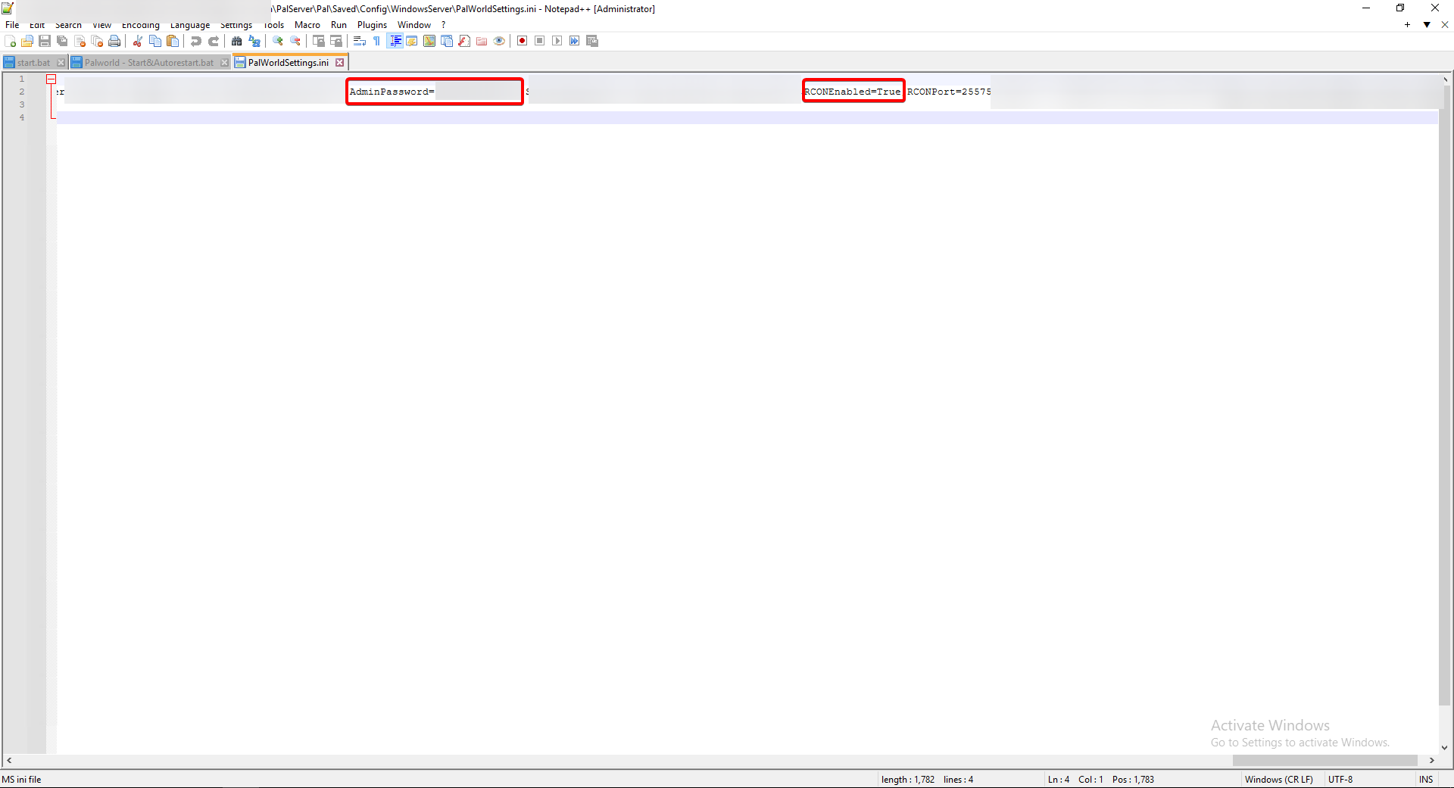This screenshot has height=788, width=1454.
Task: Click the Print icon in toolbar
Action: (114, 41)
